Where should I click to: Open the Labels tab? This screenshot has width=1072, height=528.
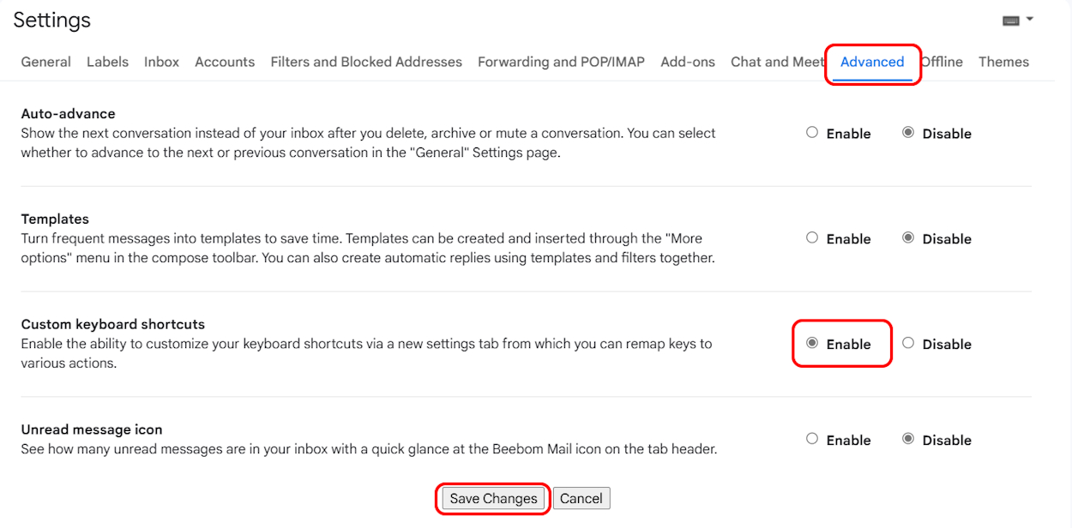107,62
